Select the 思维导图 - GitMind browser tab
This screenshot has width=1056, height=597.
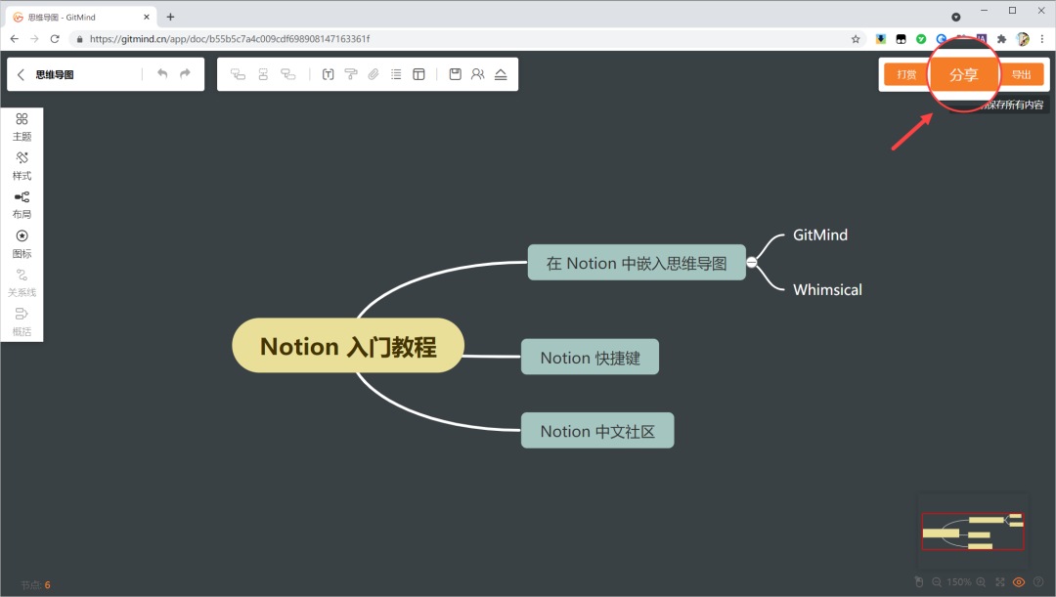(x=80, y=17)
